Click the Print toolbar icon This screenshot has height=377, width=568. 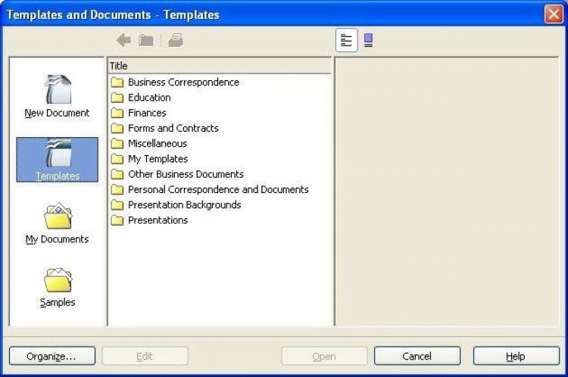[x=176, y=41]
